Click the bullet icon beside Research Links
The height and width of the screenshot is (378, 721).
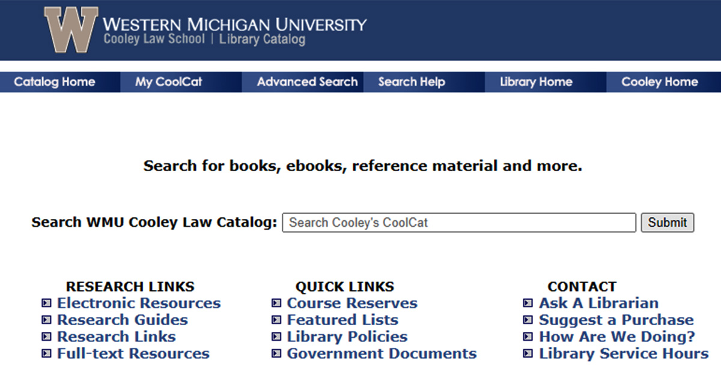tap(46, 337)
